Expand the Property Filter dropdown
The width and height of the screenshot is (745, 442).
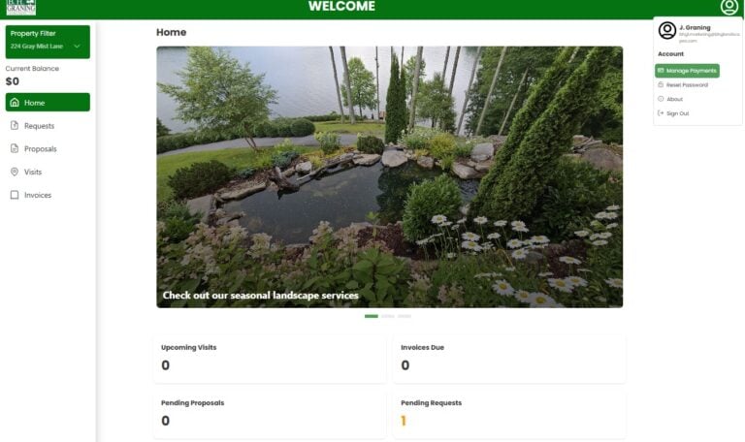click(x=48, y=42)
